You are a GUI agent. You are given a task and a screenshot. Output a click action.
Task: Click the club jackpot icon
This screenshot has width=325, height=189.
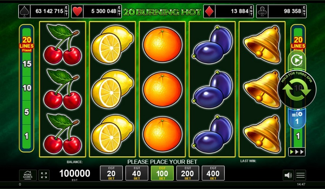pyautogui.click(x=262, y=11)
